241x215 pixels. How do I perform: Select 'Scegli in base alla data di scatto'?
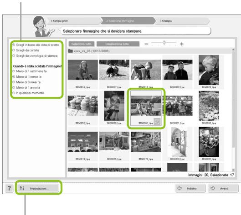pos(36,45)
